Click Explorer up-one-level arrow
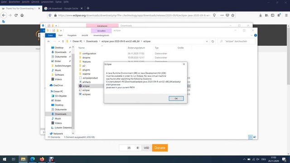 (63, 41)
